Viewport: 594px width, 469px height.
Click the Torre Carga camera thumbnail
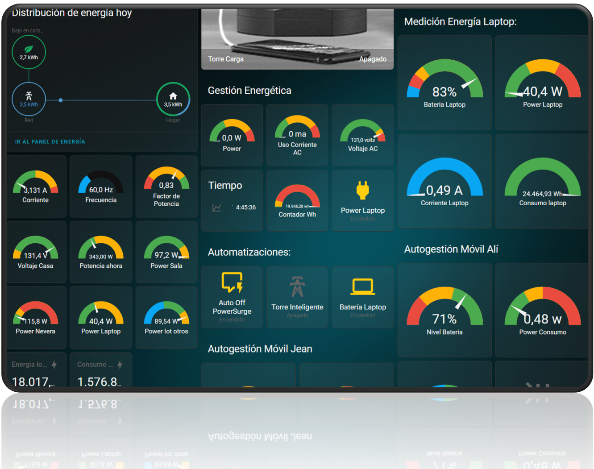297,39
